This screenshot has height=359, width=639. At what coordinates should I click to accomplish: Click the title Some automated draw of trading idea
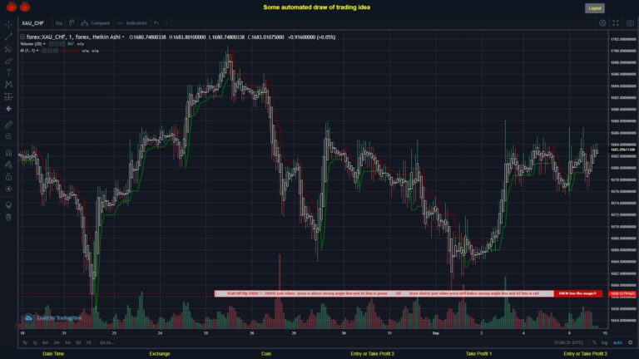pos(317,7)
